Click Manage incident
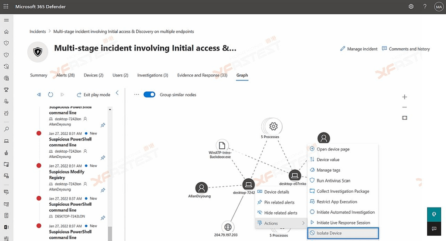 [x=359, y=49]
